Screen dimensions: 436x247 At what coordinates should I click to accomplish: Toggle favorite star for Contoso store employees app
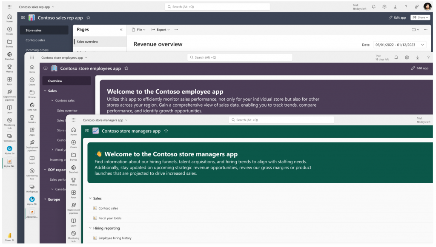click(126, 68)
